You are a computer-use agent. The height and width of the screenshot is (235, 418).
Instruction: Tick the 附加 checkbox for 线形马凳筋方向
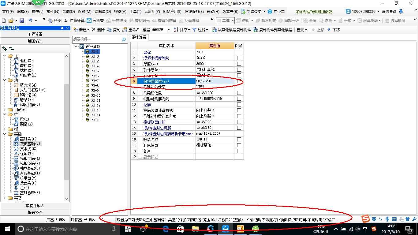(x=239, y=99)
